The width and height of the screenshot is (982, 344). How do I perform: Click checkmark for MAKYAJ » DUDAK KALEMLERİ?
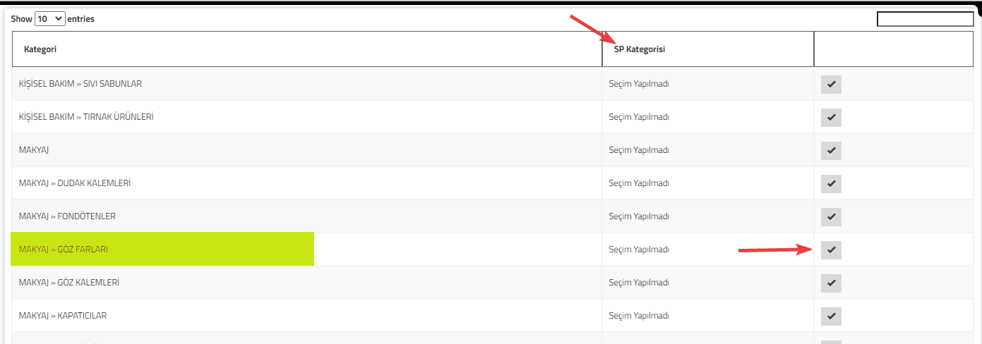[831, 183]
